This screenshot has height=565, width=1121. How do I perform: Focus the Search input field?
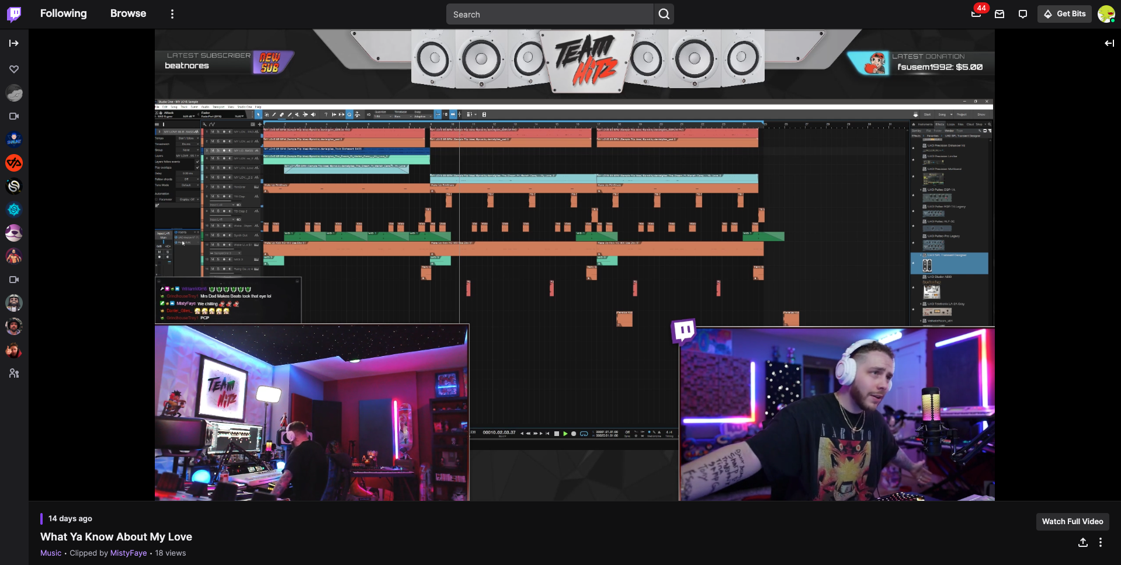click(x=549, y=14)
